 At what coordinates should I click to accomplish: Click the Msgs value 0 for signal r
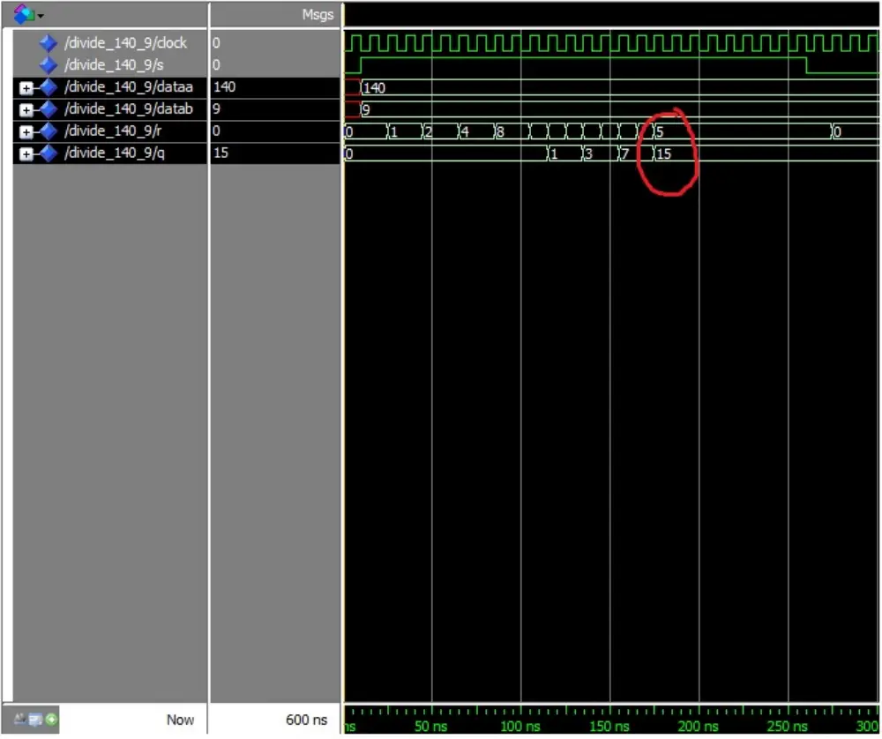(217, 131)
